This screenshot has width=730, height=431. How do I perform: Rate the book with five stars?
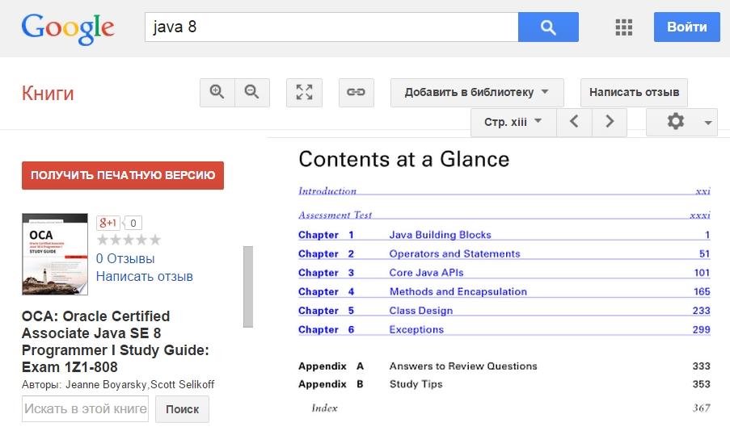point(154,240)
